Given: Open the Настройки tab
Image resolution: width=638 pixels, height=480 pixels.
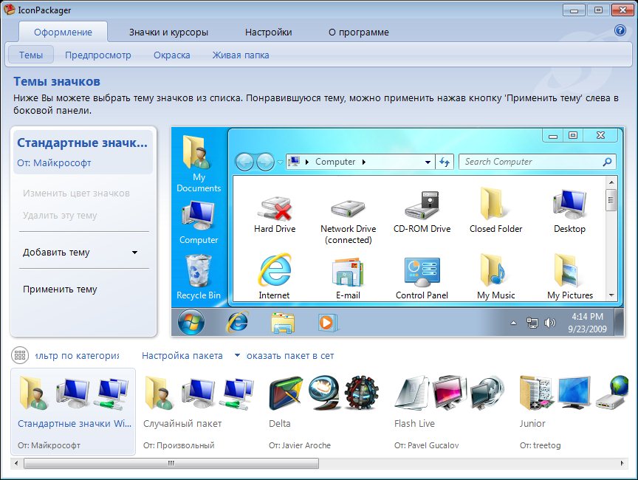Looking at the screenshot, I should [x=268, y=32].
